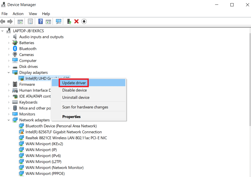Click the Scan for hardware changes toolbar icon
Image resolution: width=251 pixels, height=177 pixels.
click(58, 21)
